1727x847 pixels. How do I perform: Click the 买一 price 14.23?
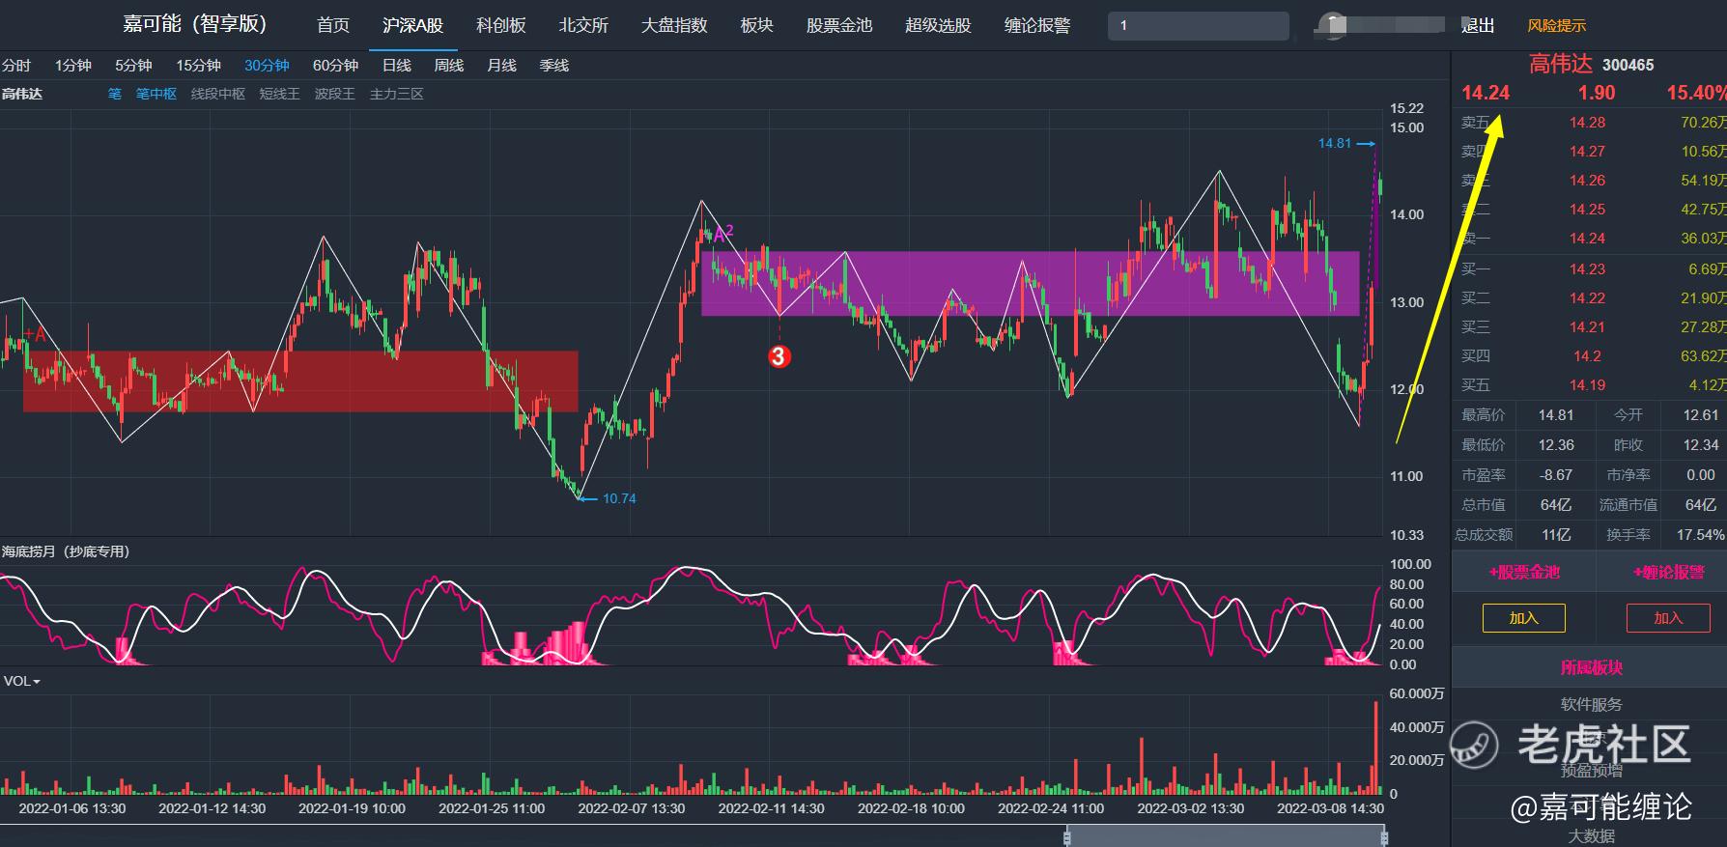pyautogui.click(x=1587, y=269)
